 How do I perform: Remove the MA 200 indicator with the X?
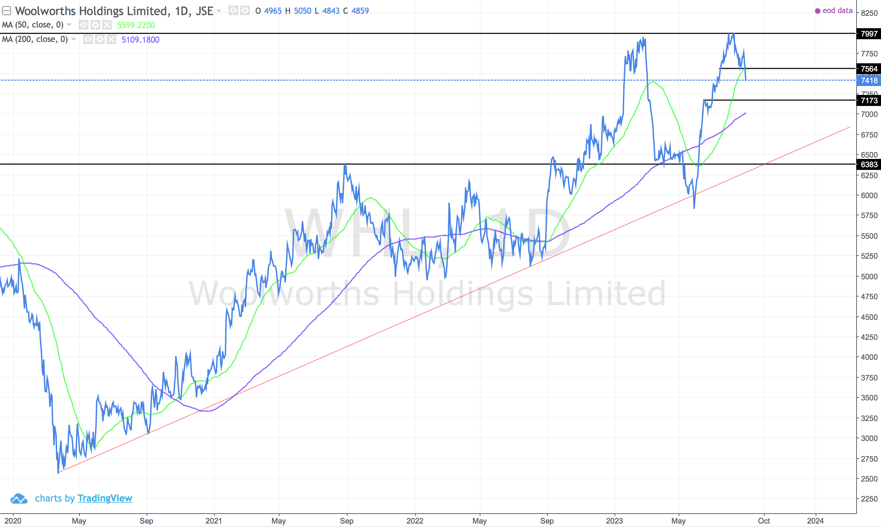(112, 39)
